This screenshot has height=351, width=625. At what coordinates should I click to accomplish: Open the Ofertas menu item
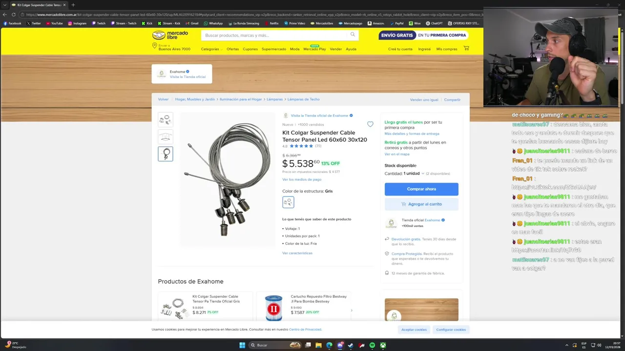point(233,49)
